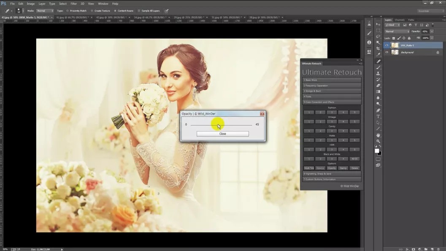Screen dimensions: 446x251
Task: Select the Horizontal Type tool
Action: click(378, 116)
